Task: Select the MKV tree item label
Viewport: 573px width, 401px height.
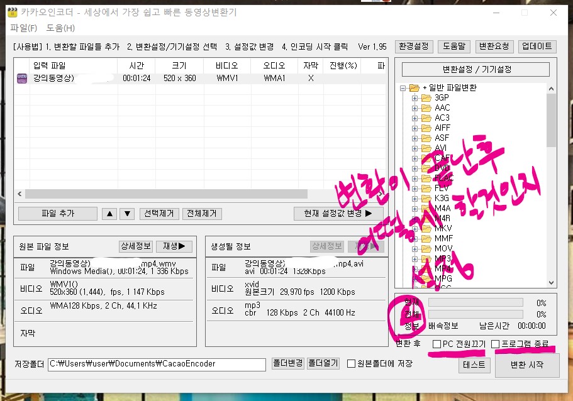Action: click(x=443, y=229)
